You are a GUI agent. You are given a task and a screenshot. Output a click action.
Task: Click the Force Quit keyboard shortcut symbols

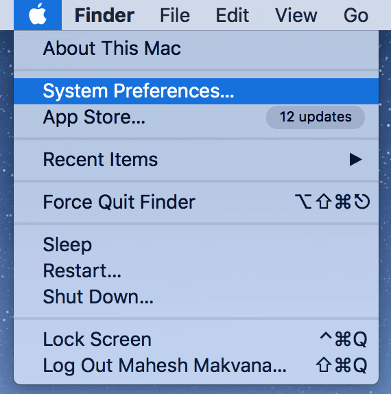(x=332, y=202)
